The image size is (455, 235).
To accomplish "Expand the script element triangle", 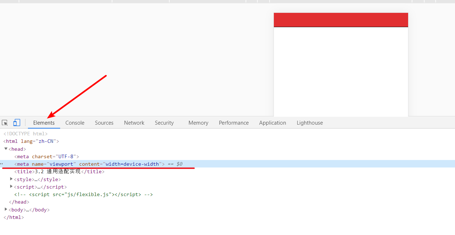I will tap(11, 186).
